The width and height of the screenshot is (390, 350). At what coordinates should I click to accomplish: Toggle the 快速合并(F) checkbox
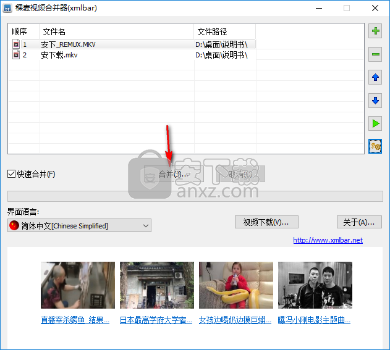(12, 174)
